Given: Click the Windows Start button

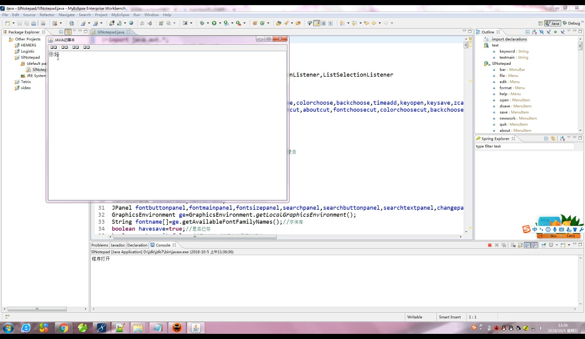Looking at the screenshot, I should pos(8,328).
